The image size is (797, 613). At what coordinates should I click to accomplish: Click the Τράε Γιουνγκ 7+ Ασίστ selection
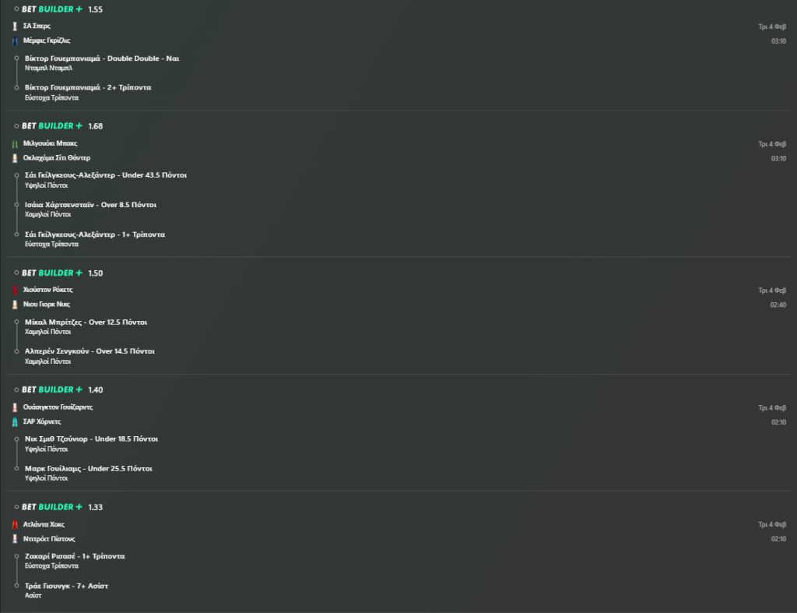(66, 586)
